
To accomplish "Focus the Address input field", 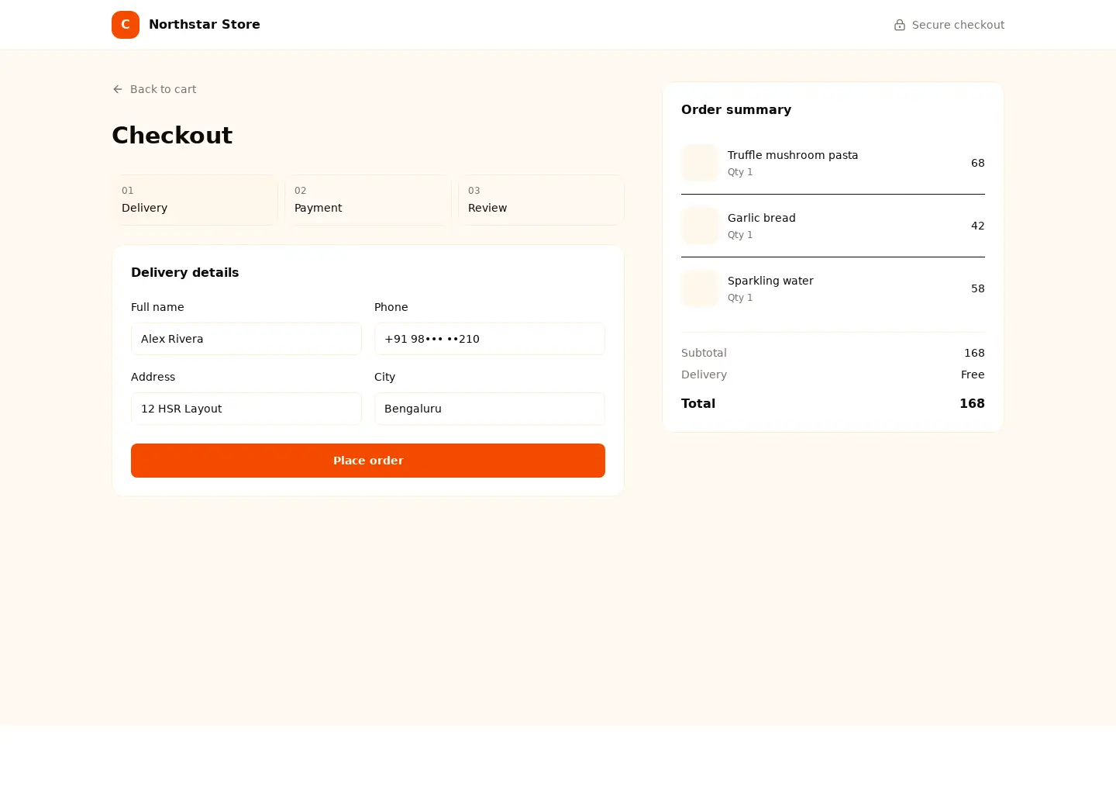I will tap(246, 409).
